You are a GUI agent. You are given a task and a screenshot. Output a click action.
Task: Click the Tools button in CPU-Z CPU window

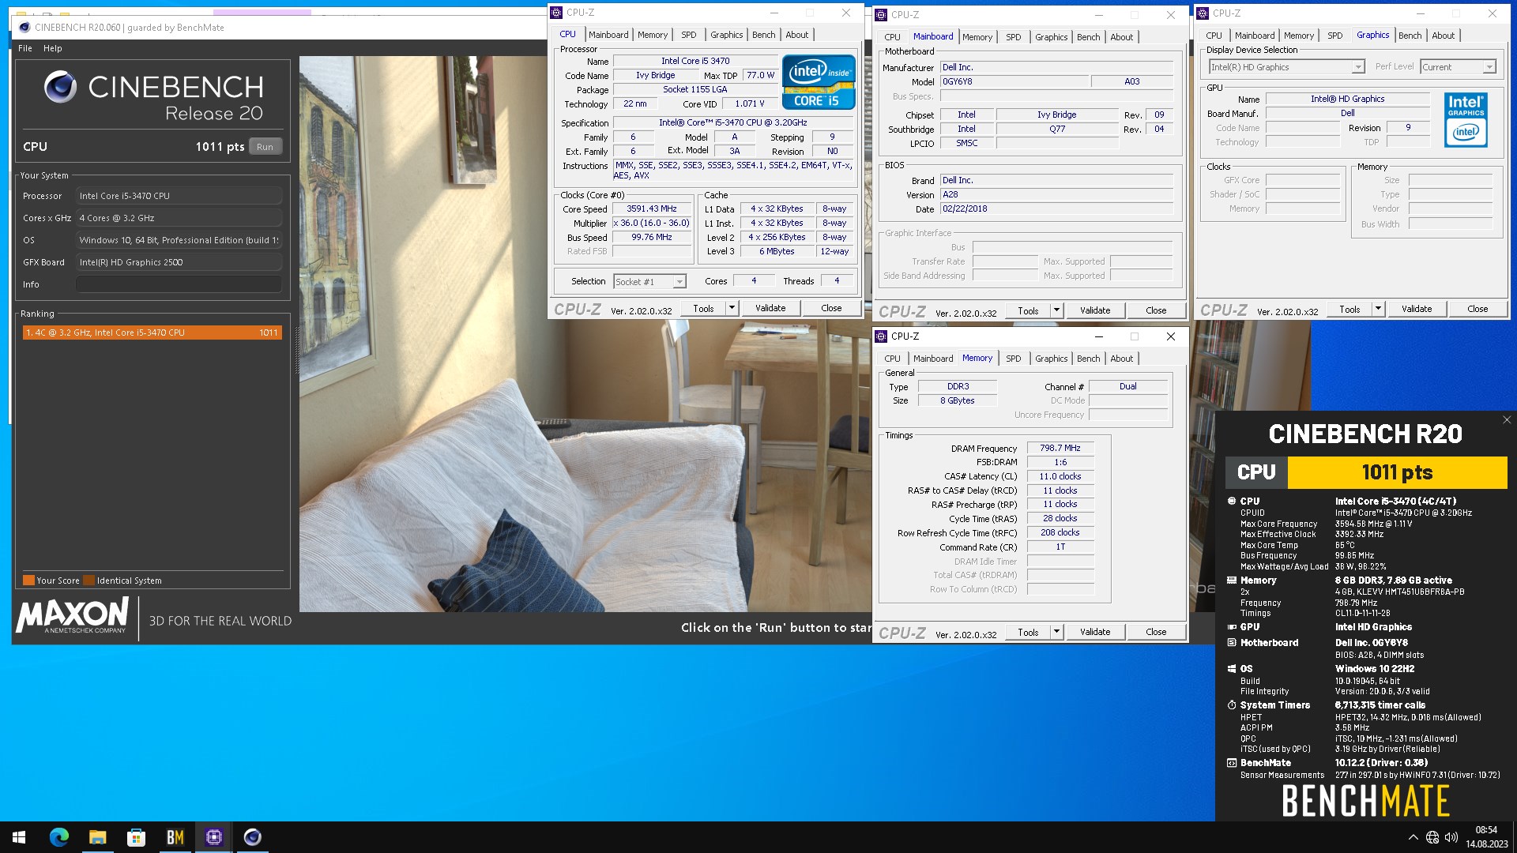(x=703, y=308)
